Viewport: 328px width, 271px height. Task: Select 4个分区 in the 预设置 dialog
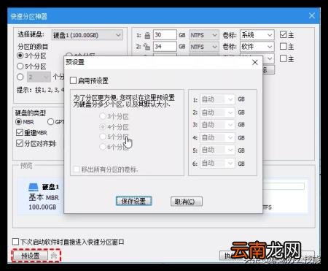click(x=103, y=127)
